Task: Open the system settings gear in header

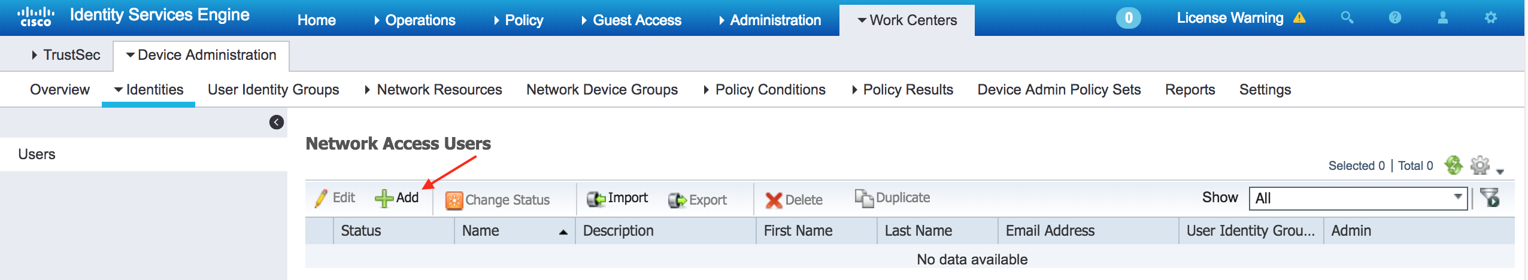Action: coord(1491,18)
